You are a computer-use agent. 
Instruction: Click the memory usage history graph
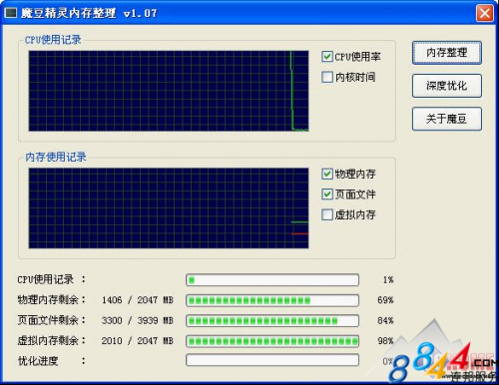click(169, 208)
